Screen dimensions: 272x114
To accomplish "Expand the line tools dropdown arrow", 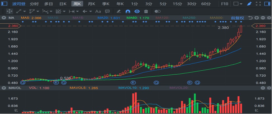I will click(x=24, y=12).
